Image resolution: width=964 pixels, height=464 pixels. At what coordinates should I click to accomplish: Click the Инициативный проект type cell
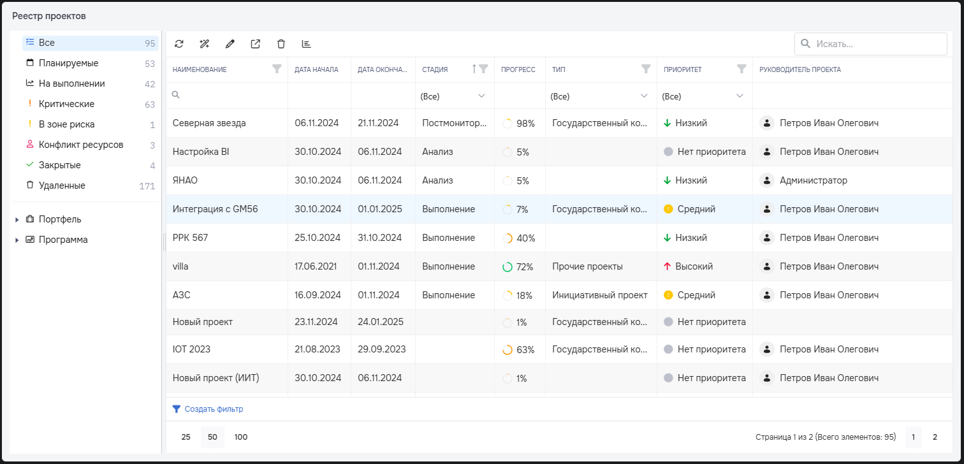[x=600, y=295]
